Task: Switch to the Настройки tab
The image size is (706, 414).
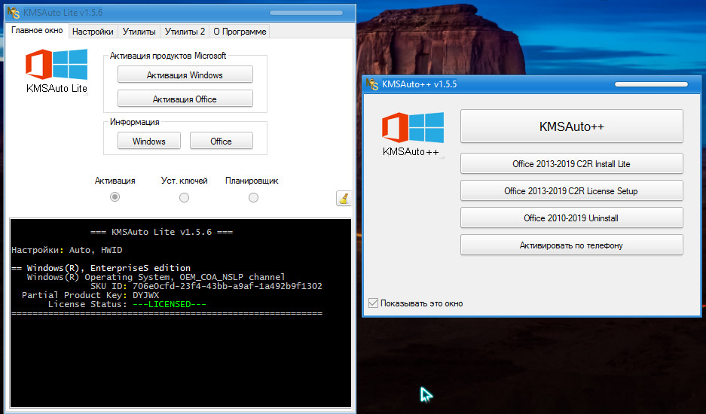Action: pos(93,32)
